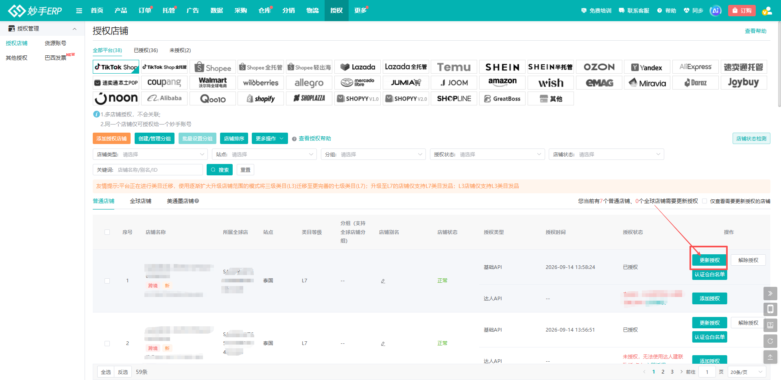
Task: Enable only-show-stores-needing-reauthorization checkbox
Action: 705,201
